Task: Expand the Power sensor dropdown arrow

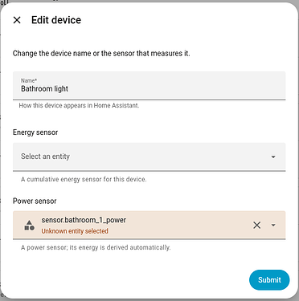Action: coord(273,225)
